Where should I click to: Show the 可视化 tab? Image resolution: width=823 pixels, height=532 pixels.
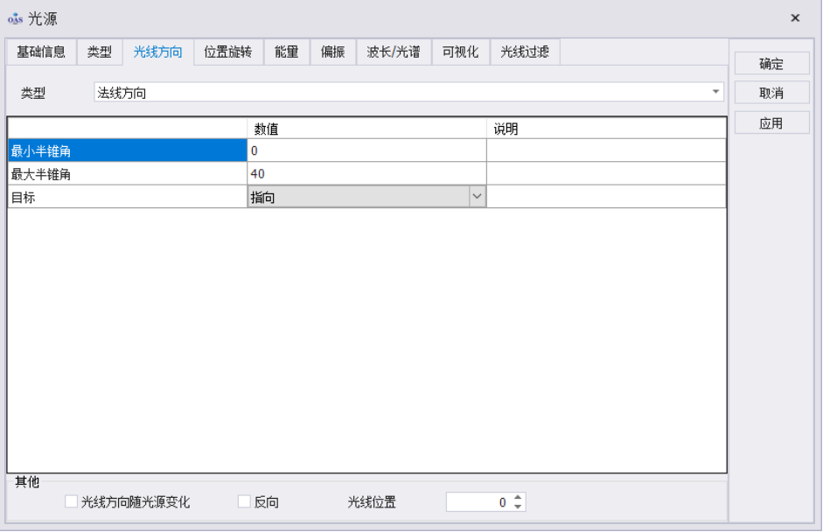(x=460, y=52)
